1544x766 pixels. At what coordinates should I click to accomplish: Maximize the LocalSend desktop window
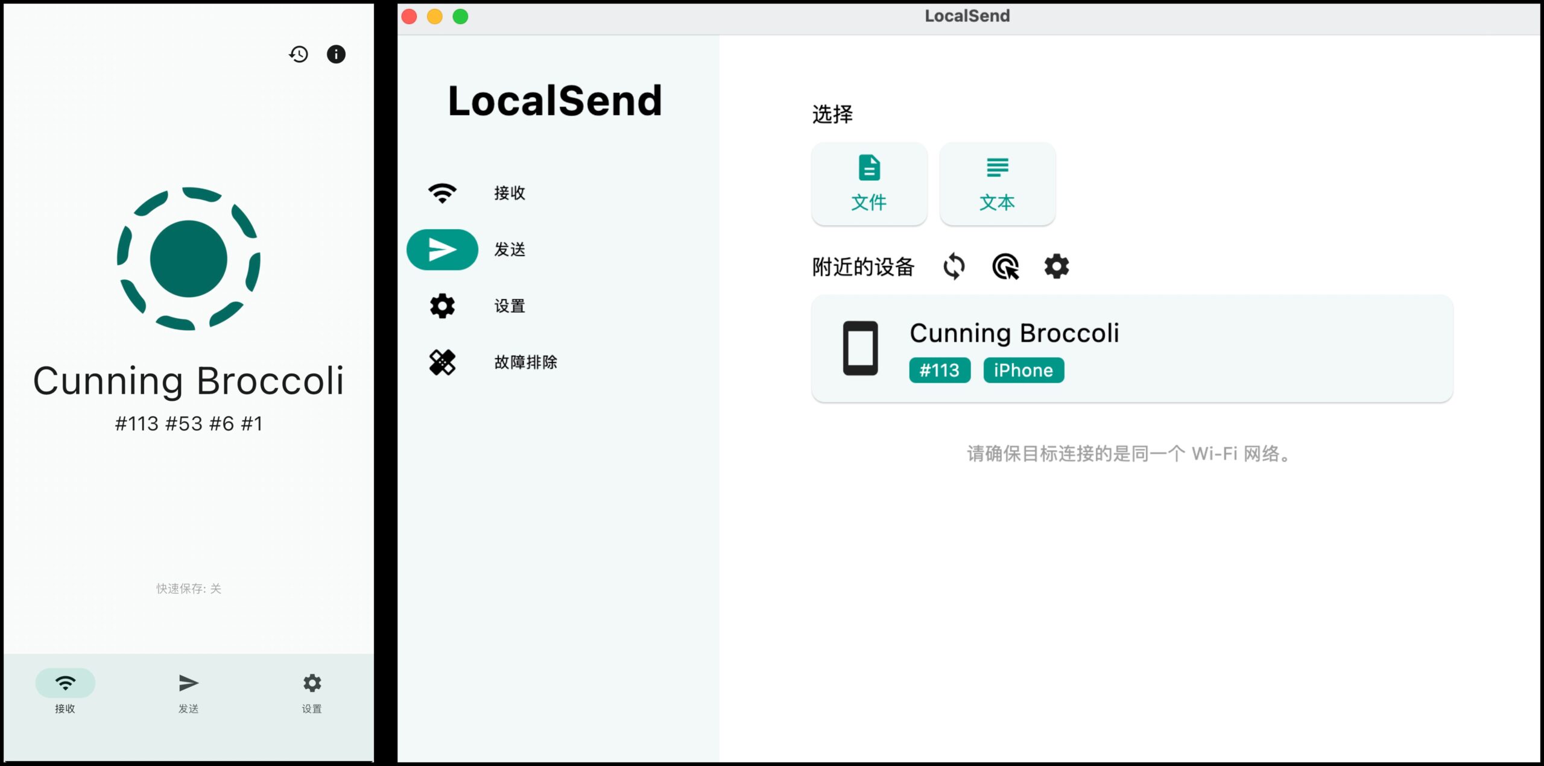point(461,16)
